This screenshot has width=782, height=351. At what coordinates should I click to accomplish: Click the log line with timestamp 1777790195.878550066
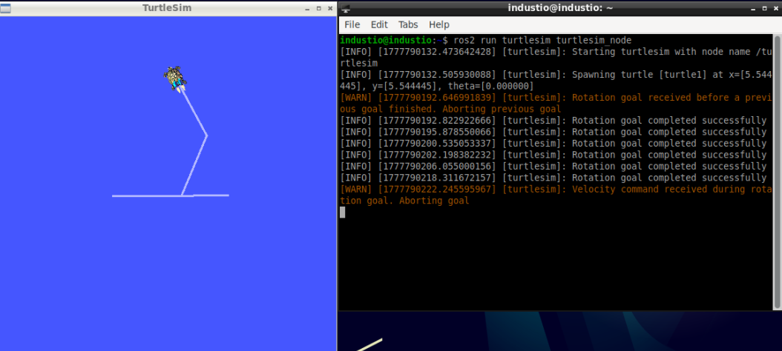click(x=553, y=132)
